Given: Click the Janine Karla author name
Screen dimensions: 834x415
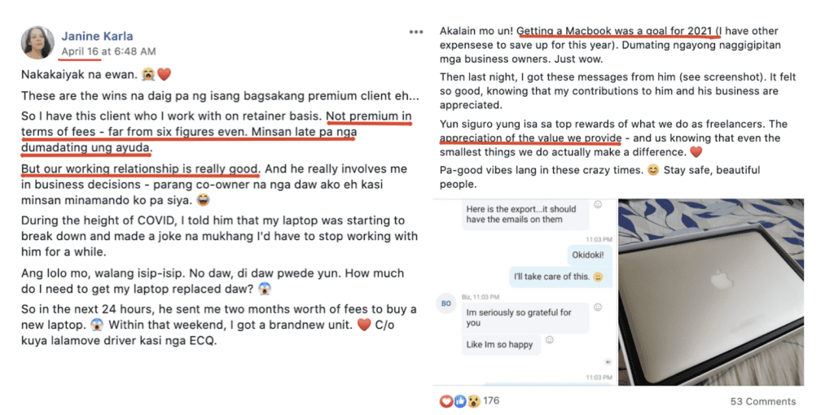Looking at the screenshot, I should tap(98, 37).
